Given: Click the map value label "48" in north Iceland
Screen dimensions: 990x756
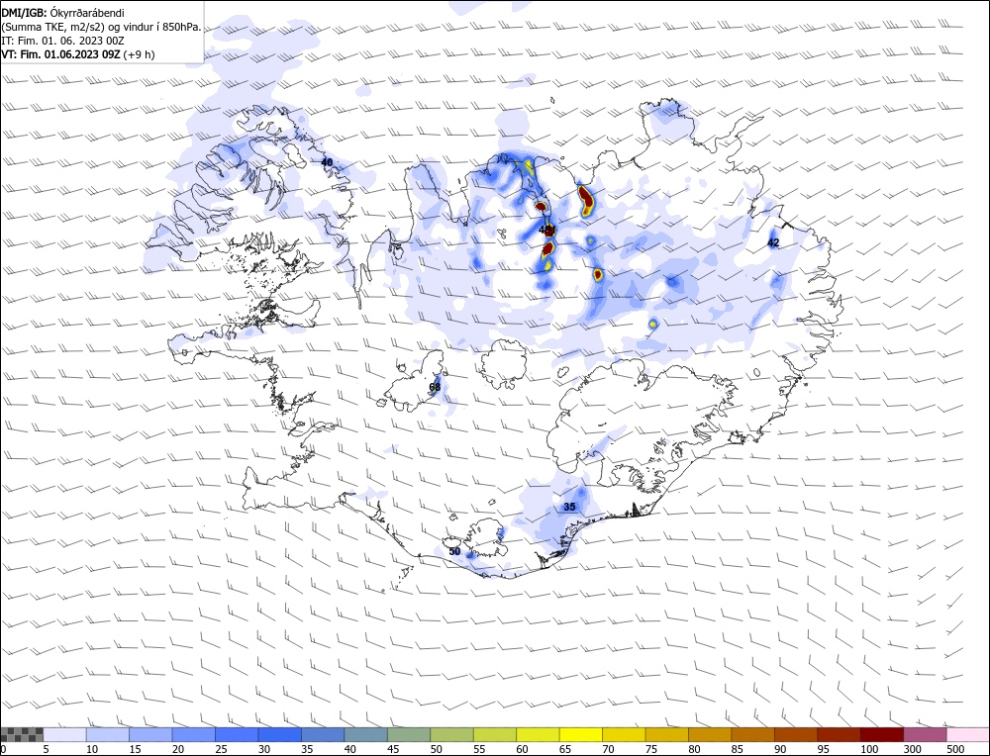Looking at the screenshot, I should (x=546, y=230).
